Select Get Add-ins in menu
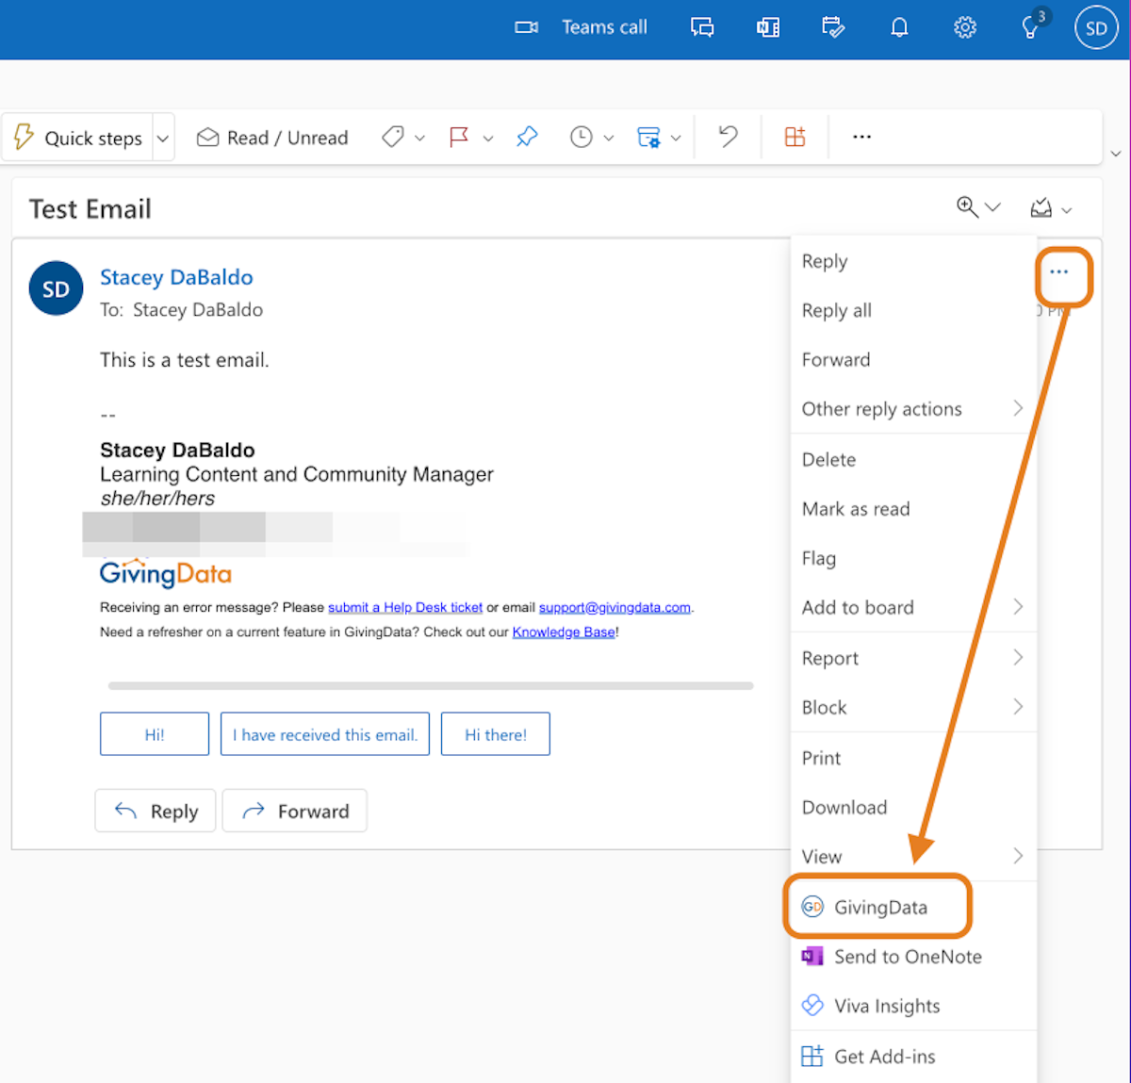The image size is (1131, 1083). (x=913, y=1057)
